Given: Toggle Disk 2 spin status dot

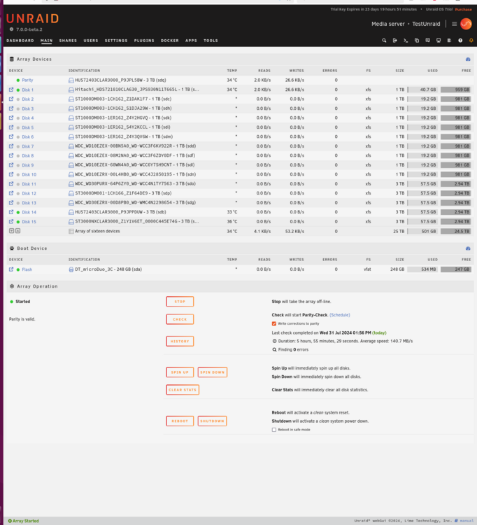Looking at the screenshot, I should [18, 99].
